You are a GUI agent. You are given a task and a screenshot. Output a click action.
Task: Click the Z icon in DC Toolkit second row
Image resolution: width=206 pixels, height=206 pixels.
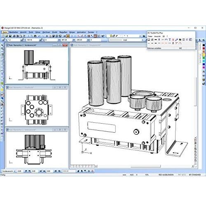173,43
